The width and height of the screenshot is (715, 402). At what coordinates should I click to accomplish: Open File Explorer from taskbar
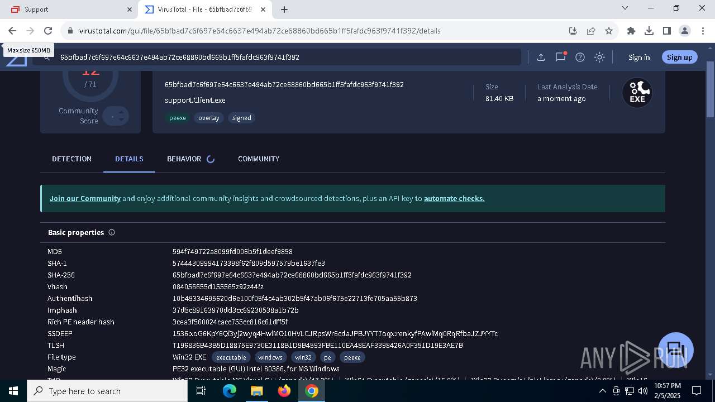[x=257, y=391]
